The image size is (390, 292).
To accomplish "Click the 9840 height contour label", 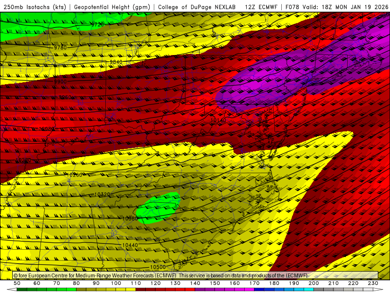I will click(x=116, y=62).
